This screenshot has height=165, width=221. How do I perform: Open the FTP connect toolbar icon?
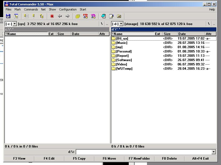tap(85, 16)
